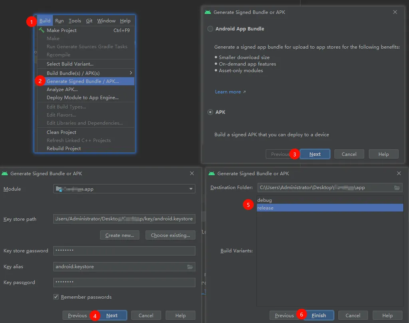409x323 pixels.
Task: Open the Tools menu
Action: pos(75,21)
